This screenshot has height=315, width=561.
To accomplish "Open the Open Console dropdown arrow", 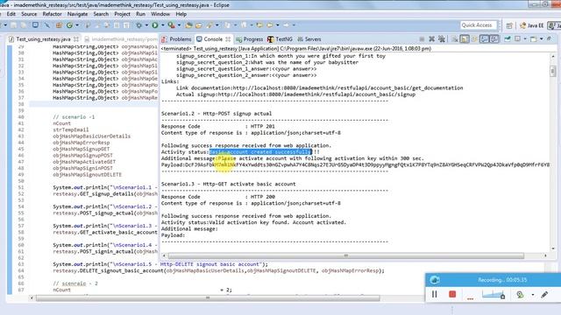I will click(x=542, y=38).
